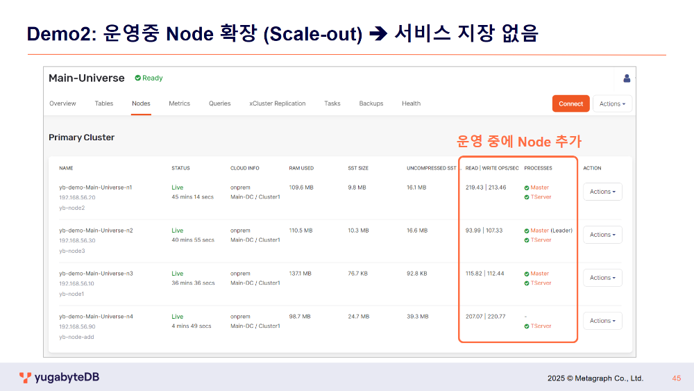Click the Master link for node n3
Screen dimensions: 694x391
[x=540, y=274]
